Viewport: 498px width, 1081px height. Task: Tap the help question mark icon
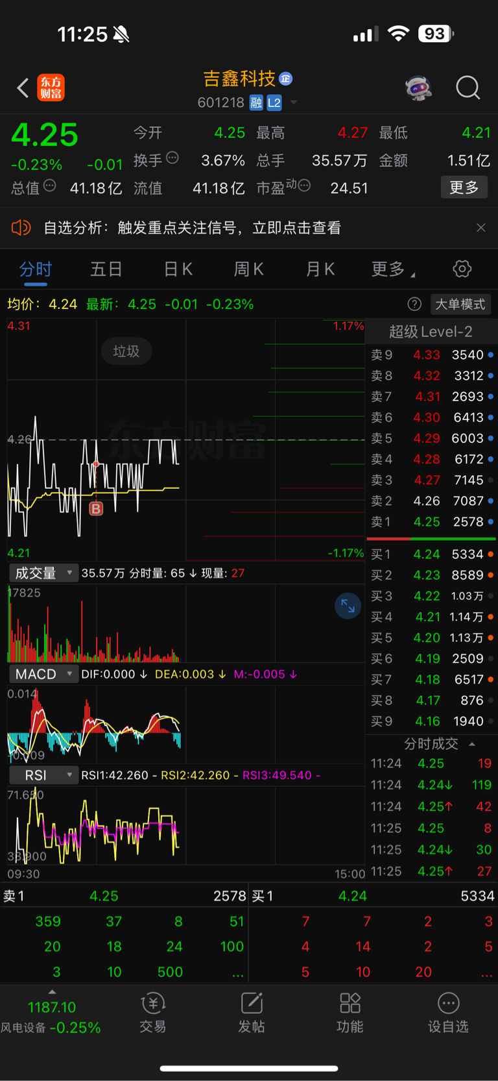414,304
